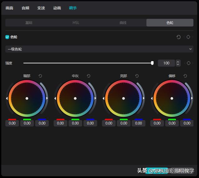Screen dimensions: 199x178
Task: Switch to the 音频 tab
Action: click(x=25, y=8)
